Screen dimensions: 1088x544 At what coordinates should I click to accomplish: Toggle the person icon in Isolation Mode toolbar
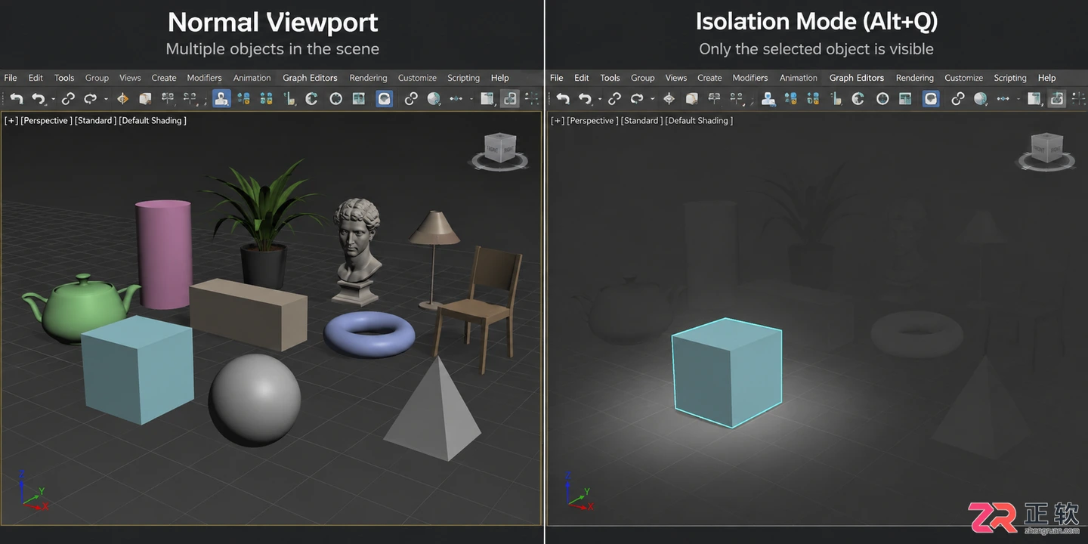click(768, 98)
